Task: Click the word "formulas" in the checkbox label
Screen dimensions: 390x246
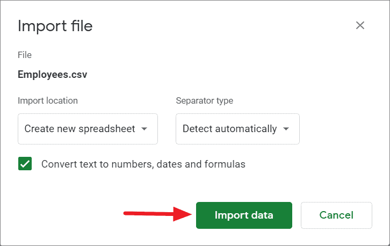Action: click(x=225, y=164)
